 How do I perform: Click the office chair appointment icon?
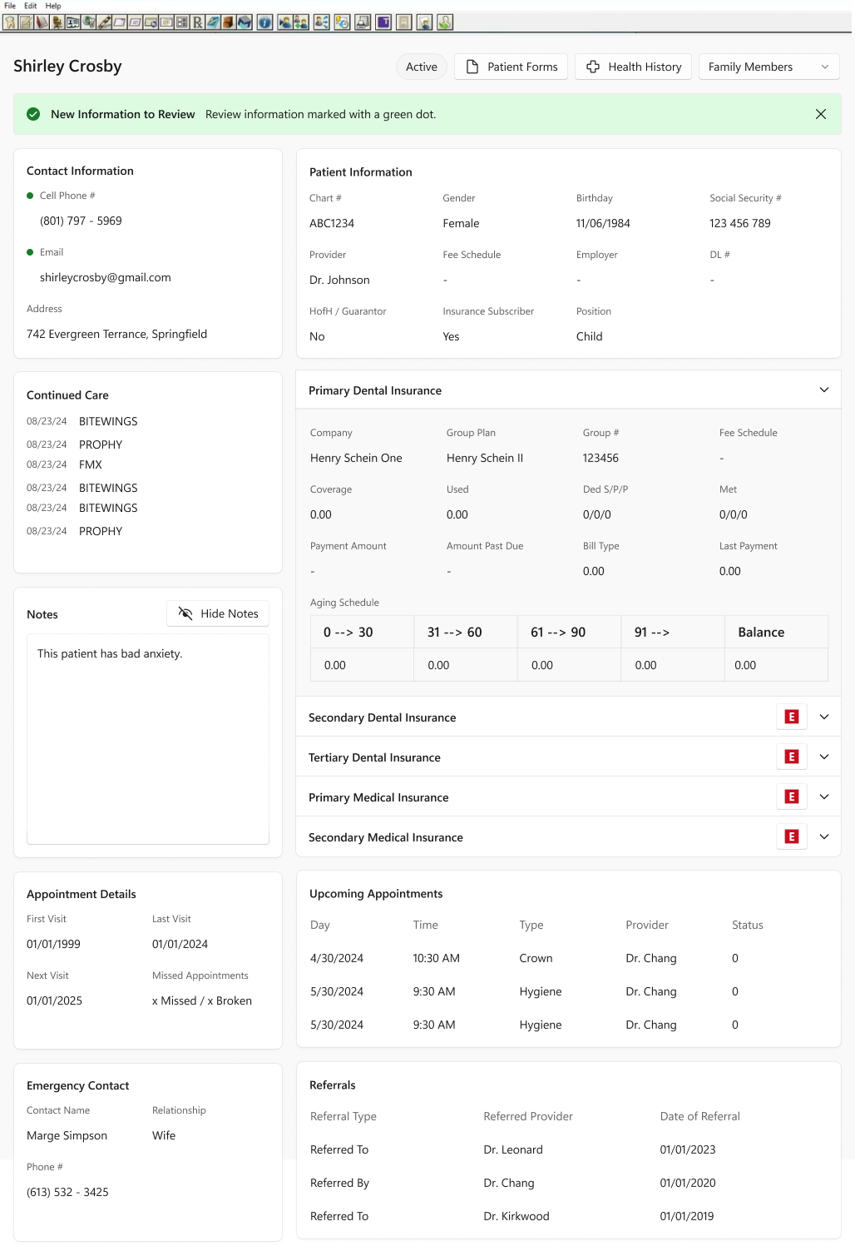click(57, 22)
